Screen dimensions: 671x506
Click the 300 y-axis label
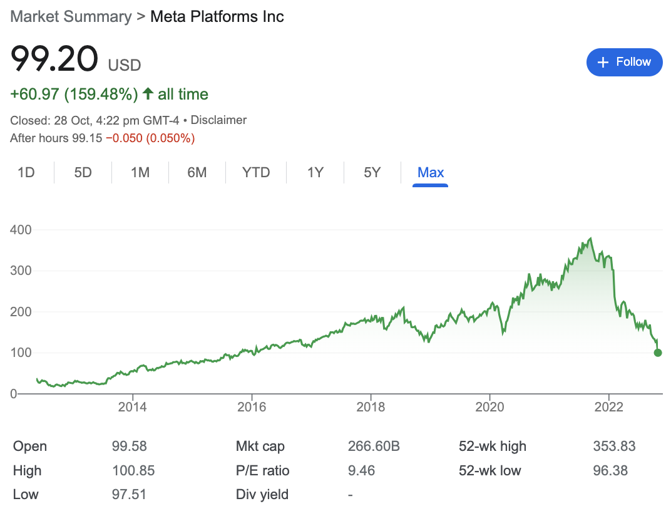pos(21,271)
